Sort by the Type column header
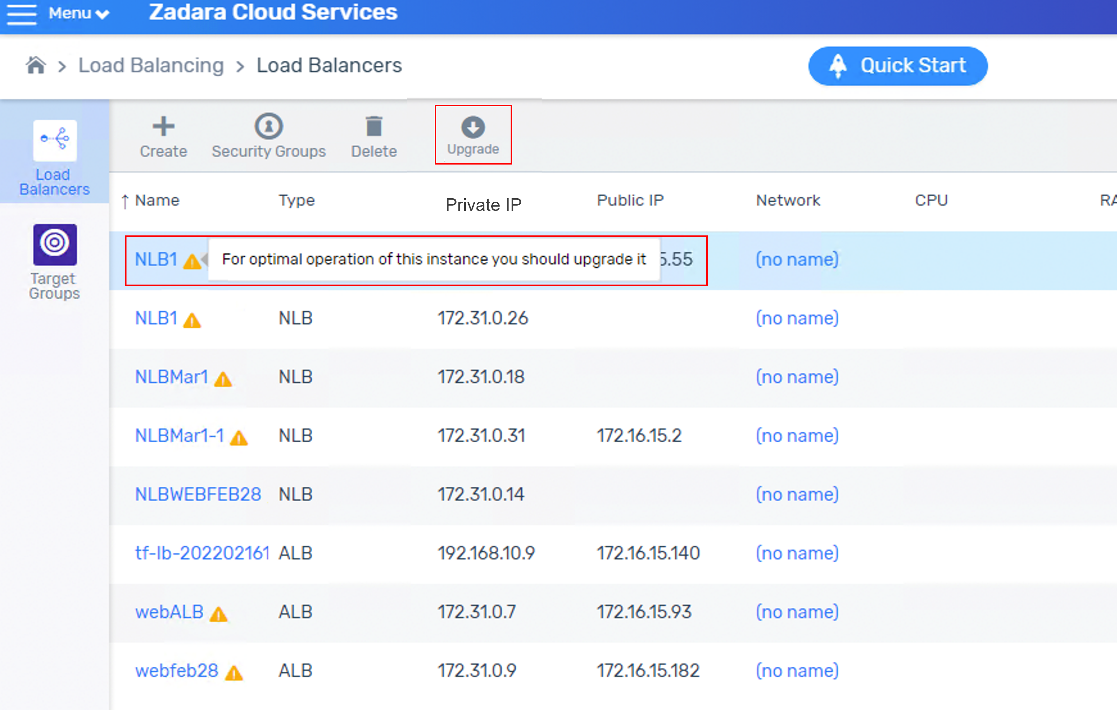Screen dimensions: 1117x710 pyautogui.click(x=296, y=200)
